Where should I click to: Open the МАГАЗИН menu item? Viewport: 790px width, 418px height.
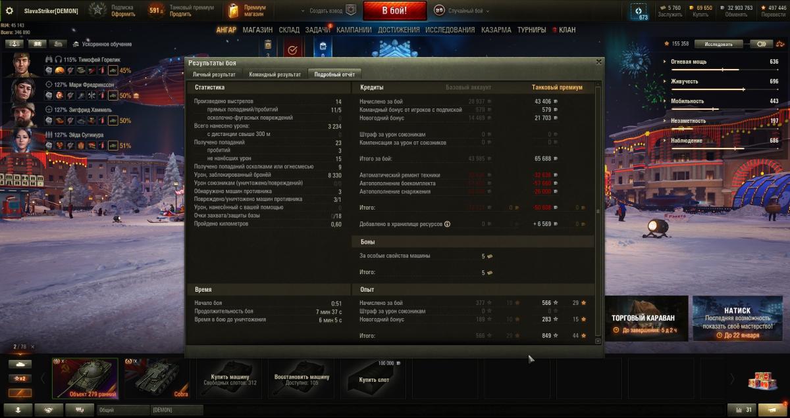pyautogui.click(x=257, y=30)
